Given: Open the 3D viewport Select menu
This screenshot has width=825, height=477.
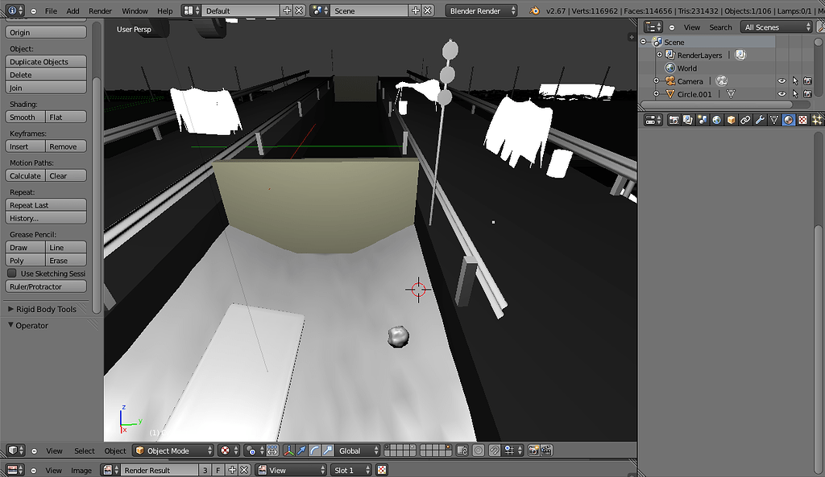Looking at the screenshot, I should 84,450.
